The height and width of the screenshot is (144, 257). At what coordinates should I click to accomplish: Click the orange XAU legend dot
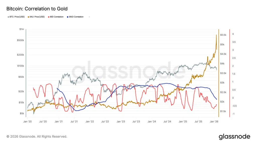tap(28, 17)
